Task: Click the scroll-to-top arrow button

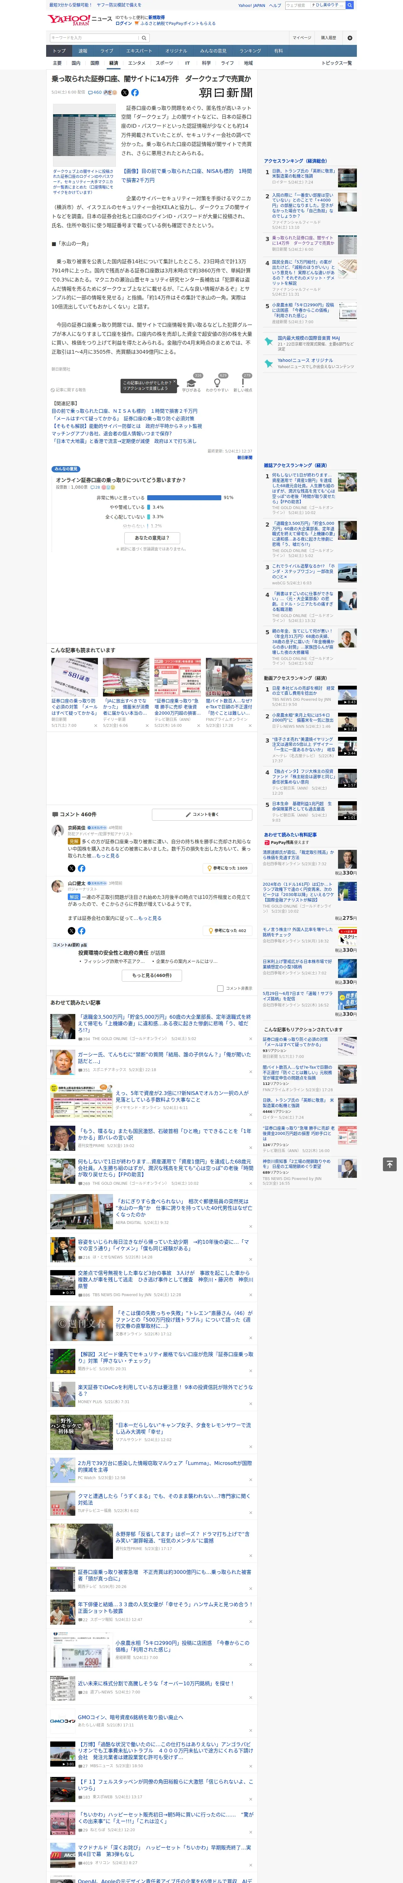Action: point(390,1164)
